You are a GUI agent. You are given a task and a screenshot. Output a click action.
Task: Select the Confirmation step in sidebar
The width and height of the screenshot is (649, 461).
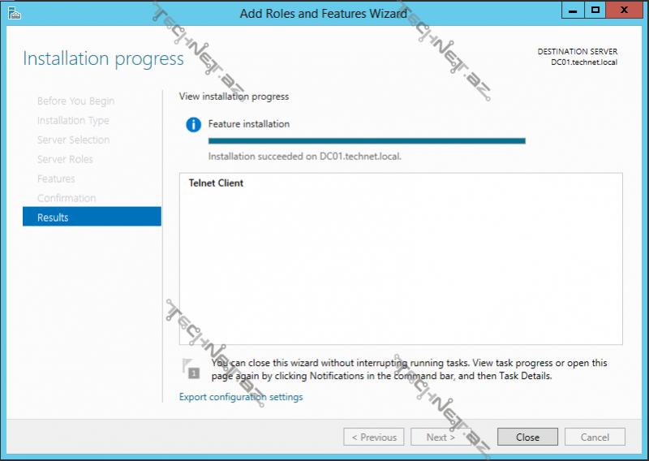point(67,198)
